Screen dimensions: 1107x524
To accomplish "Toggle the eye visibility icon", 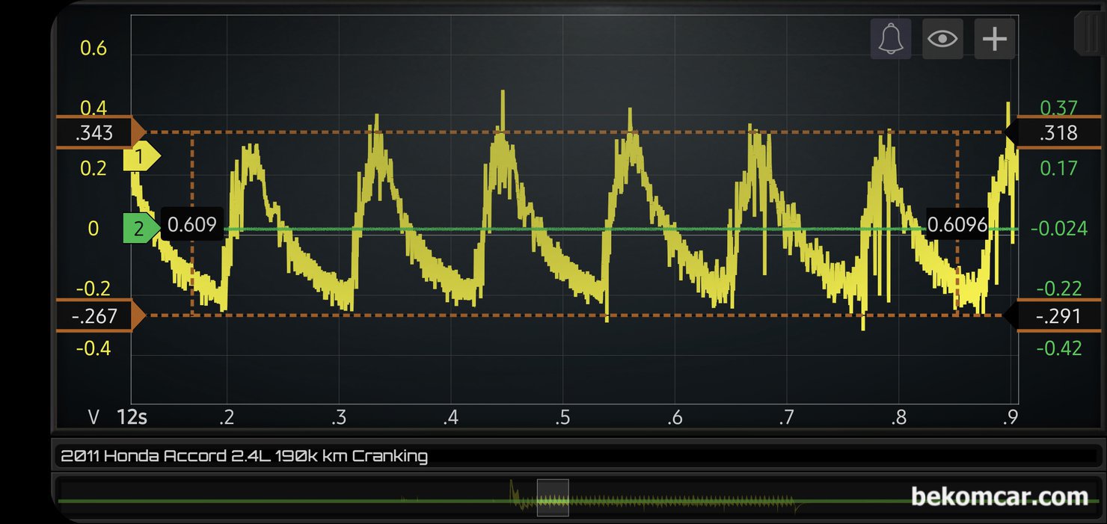I will click(x=942, y=39).
